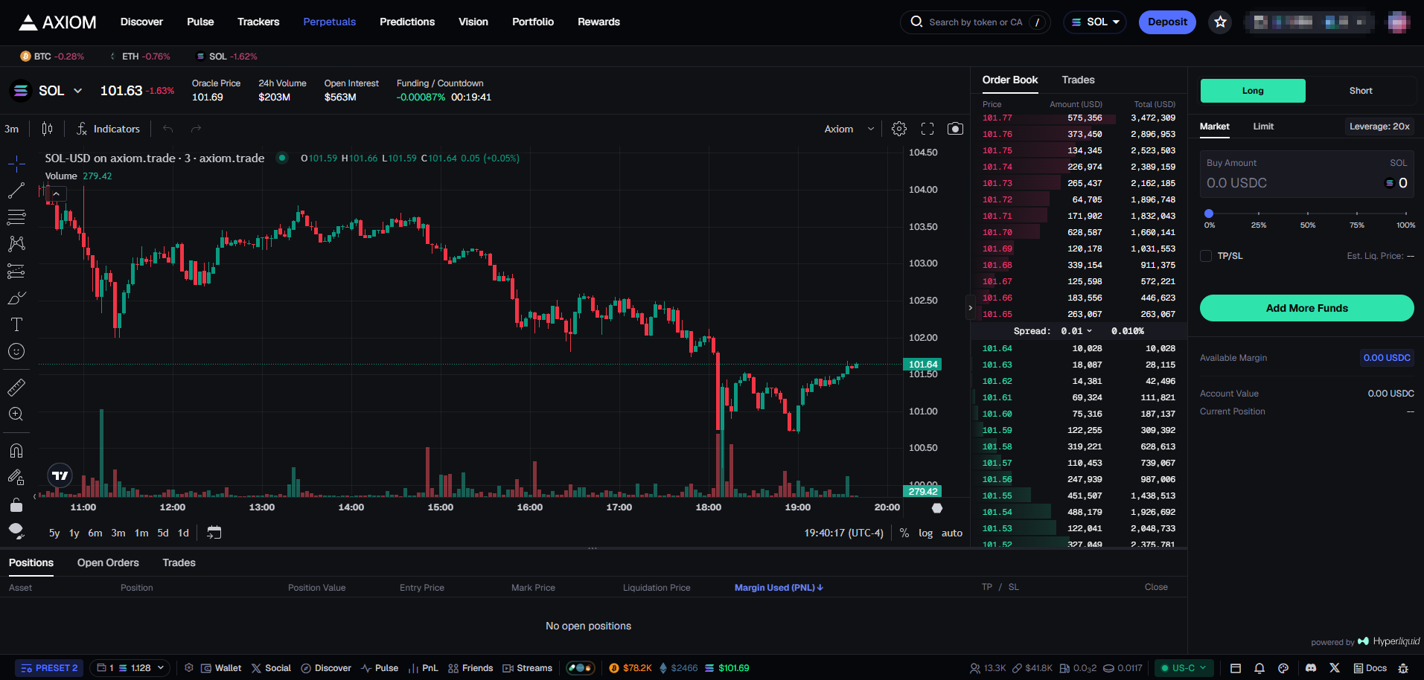Set the slider to 100% mark

(1405, 214)
